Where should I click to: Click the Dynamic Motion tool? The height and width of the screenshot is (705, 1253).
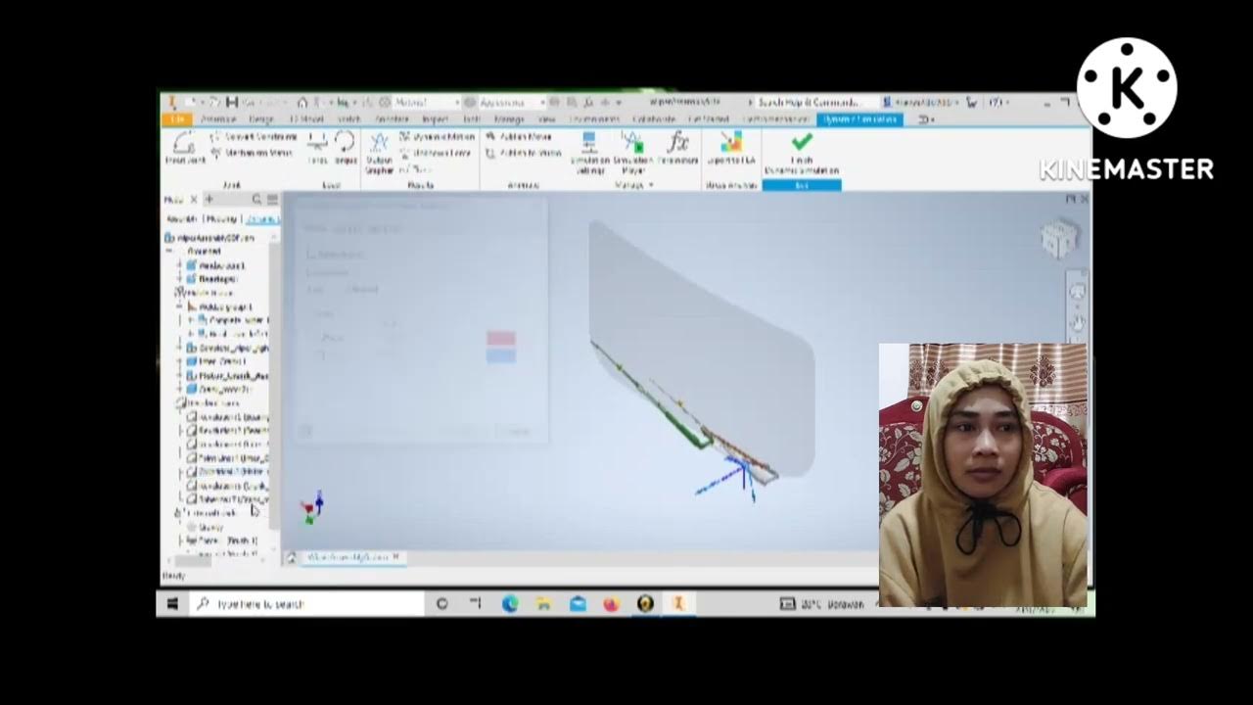coord(438,137)
